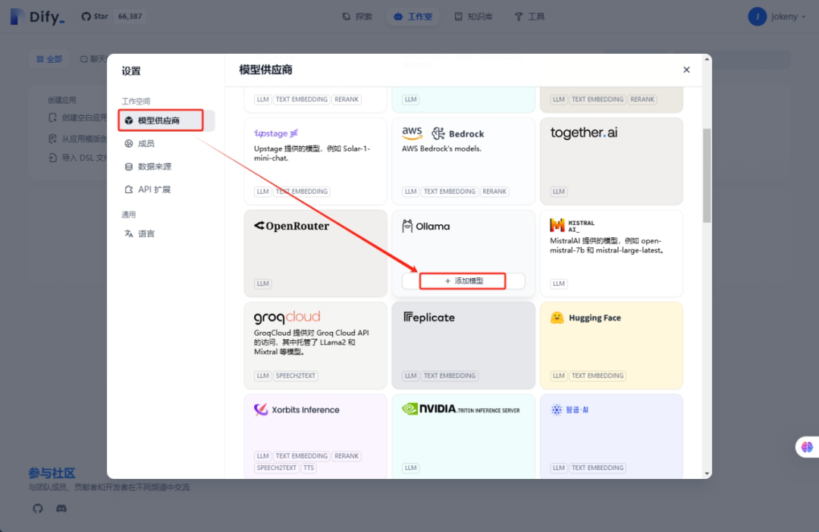Click the dialog scrollbar down arrow
This screenshot has height=532, width=819.
(x=707, y=474)
